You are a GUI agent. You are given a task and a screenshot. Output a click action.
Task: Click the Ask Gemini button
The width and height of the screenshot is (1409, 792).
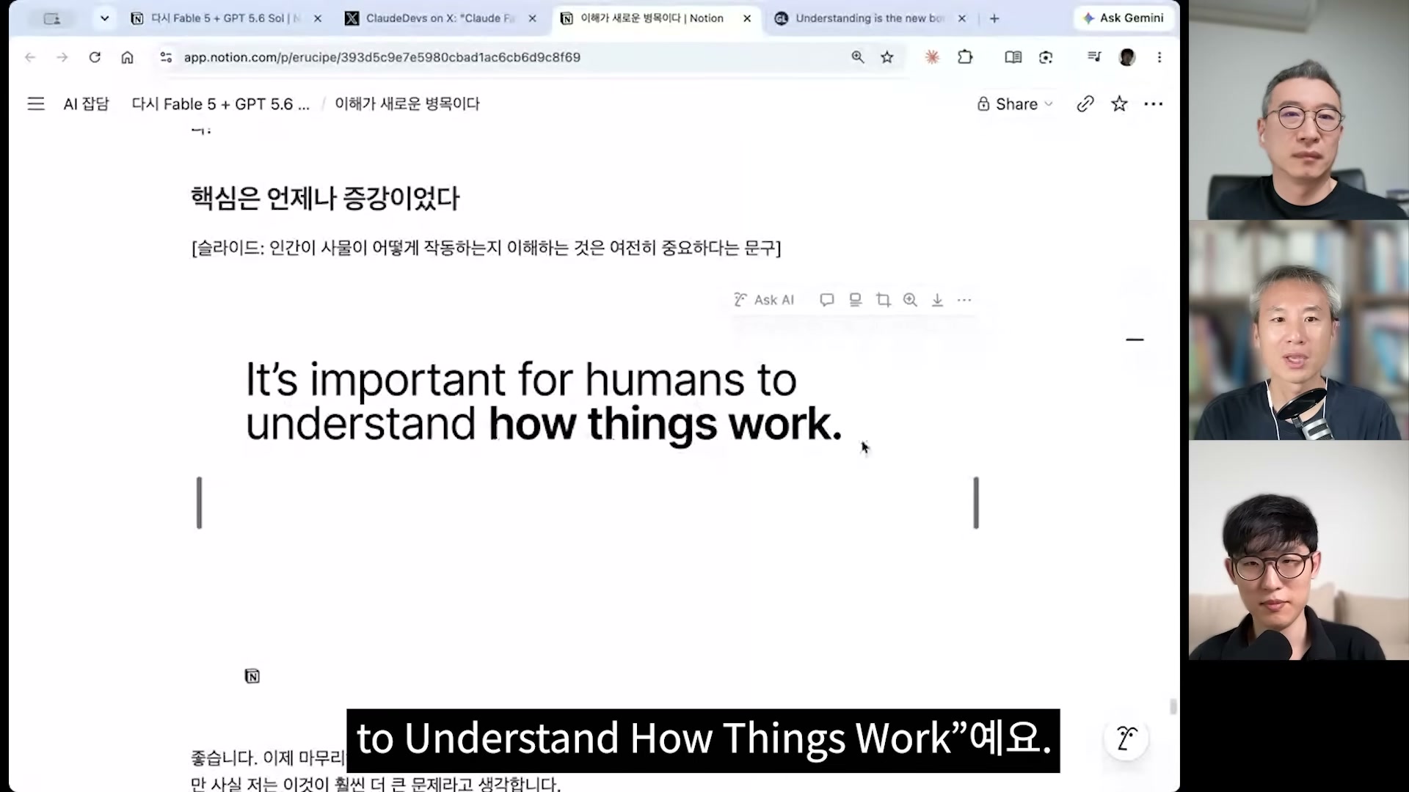pyautogui.click(x=1124, y=18)
